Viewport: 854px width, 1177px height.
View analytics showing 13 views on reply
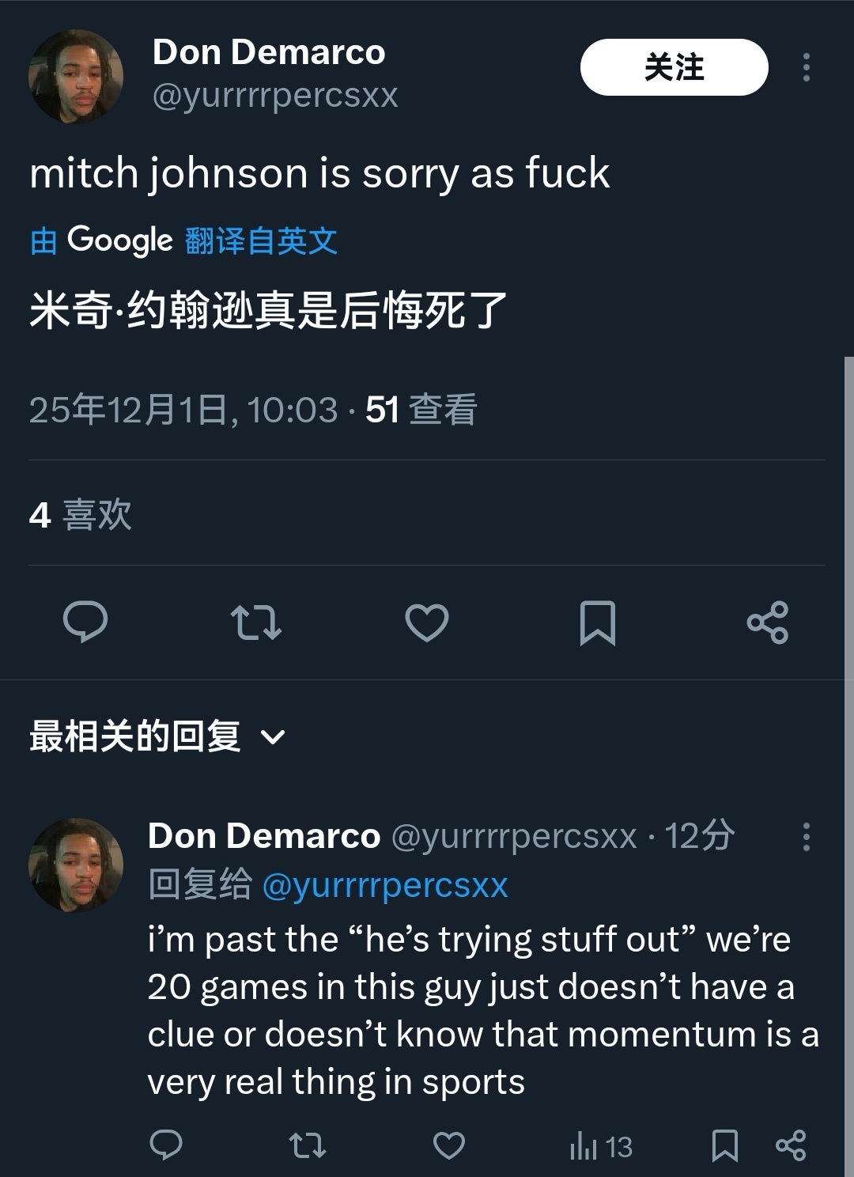coord(601,1146)
